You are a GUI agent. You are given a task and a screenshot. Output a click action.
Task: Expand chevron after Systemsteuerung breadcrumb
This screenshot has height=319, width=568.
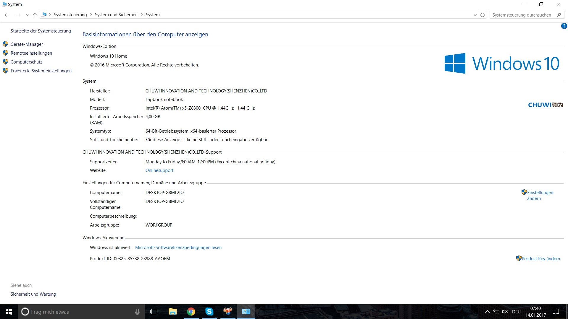tap(91, 14)
